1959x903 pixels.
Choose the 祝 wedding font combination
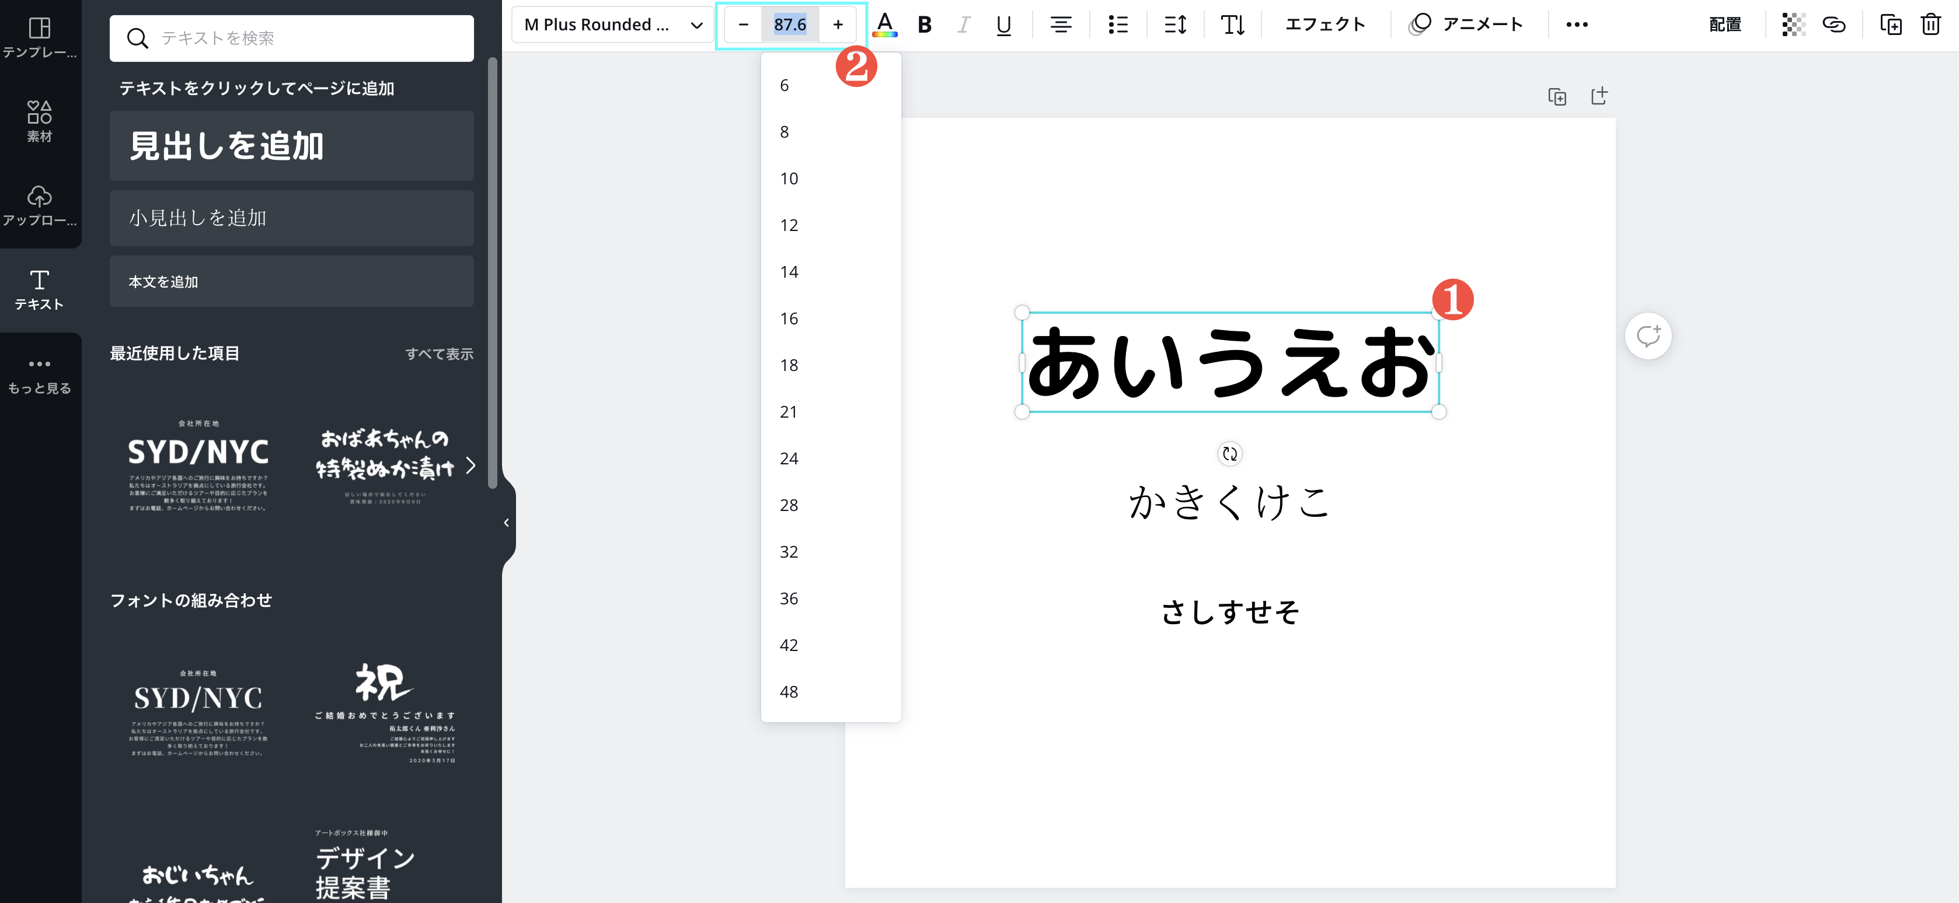click(x=385, y=713)
